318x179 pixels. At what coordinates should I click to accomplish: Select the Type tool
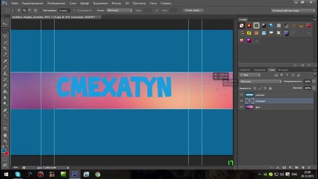coord(5,116)
